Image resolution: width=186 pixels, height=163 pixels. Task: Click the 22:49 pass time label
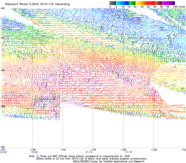click(4, 152)
